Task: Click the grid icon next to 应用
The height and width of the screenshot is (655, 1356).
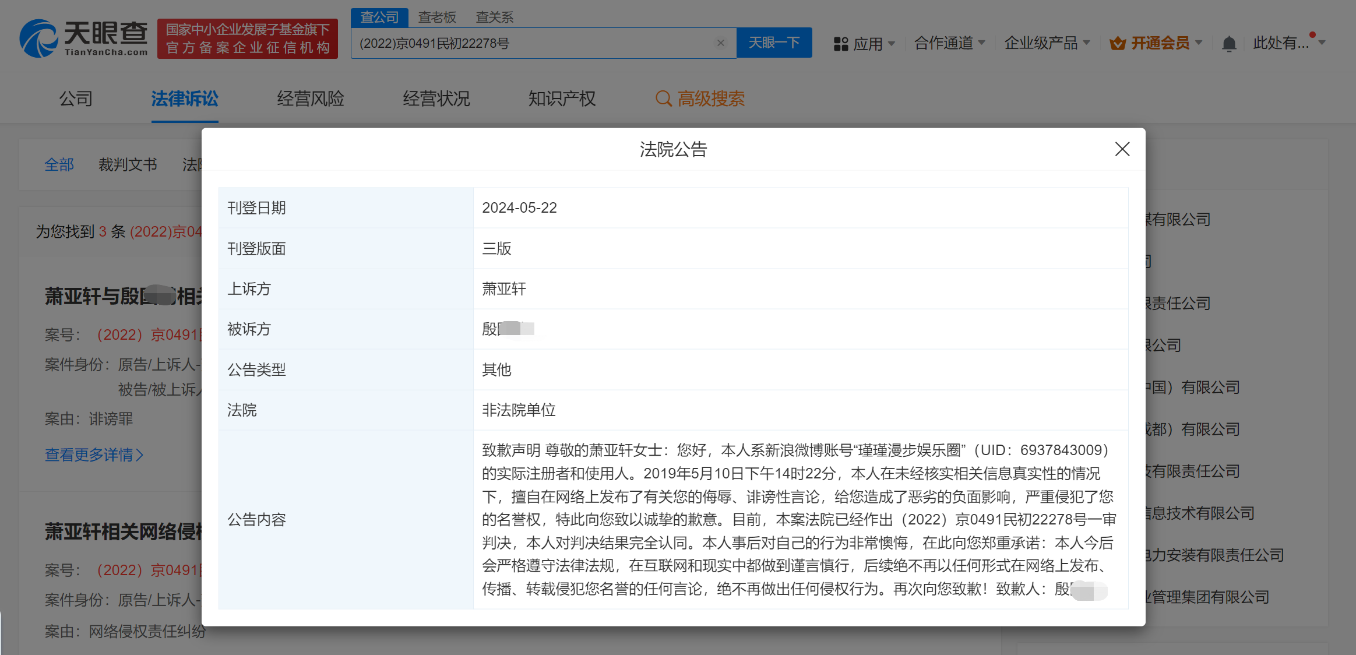Action: click(x=841, y=43)
